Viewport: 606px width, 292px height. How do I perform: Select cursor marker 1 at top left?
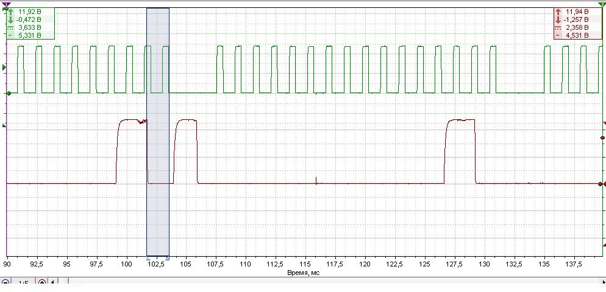[x=7, y=4]
